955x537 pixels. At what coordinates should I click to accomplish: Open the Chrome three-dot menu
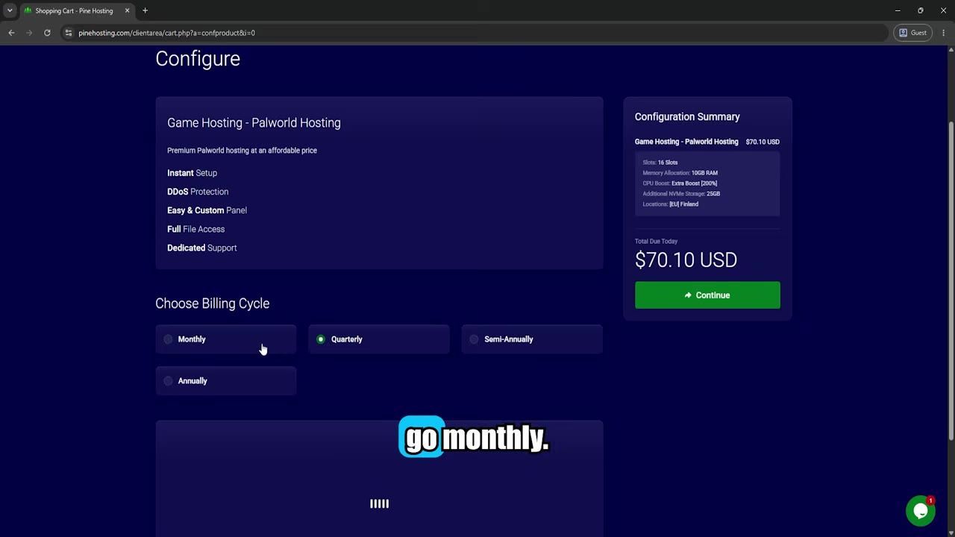944,33
